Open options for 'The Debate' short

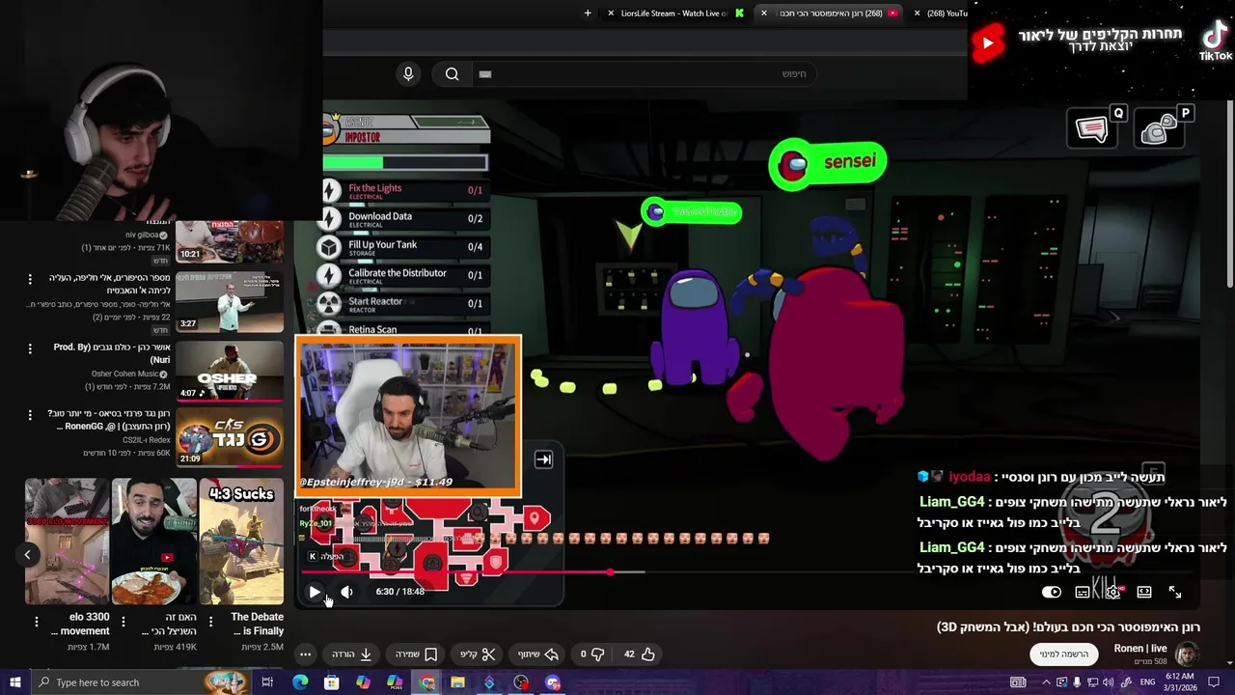coord(213,622)
